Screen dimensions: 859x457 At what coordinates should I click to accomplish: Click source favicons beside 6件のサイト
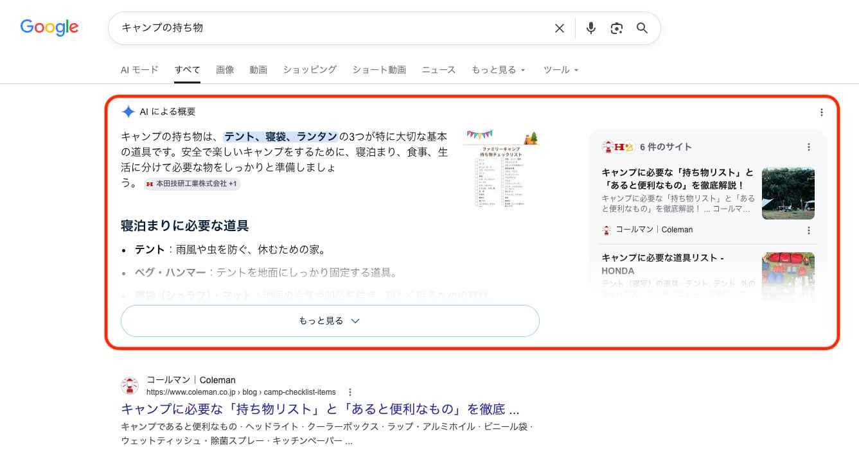(618, 147)
